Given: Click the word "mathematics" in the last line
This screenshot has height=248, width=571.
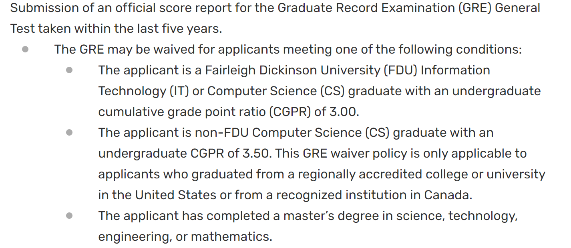Looking at the screenshot, I should (x=231, y=237).
